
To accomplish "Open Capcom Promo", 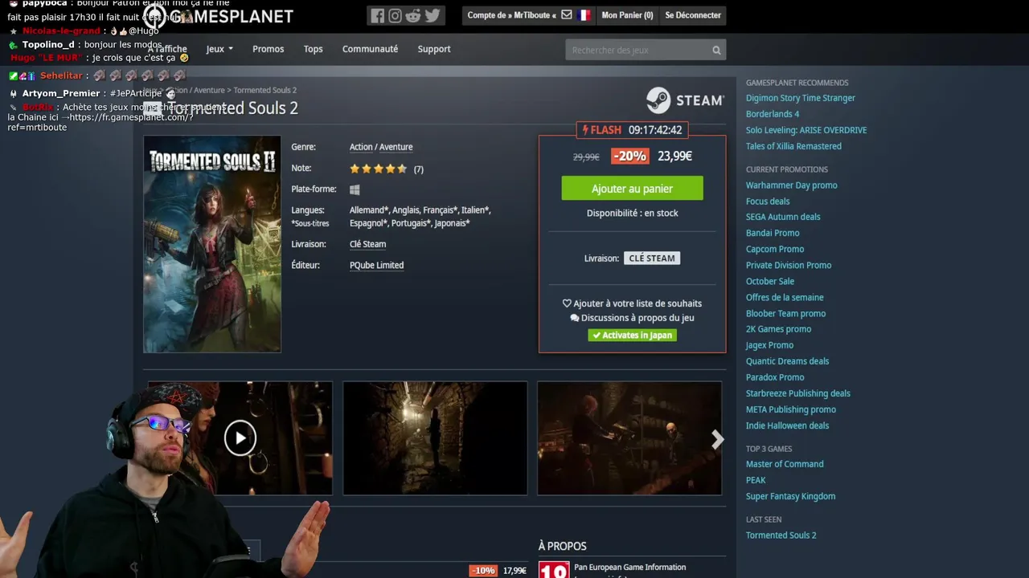I will 775,249.
